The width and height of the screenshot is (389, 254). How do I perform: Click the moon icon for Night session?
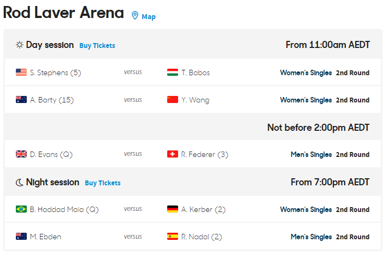click(x=20, y=183)
